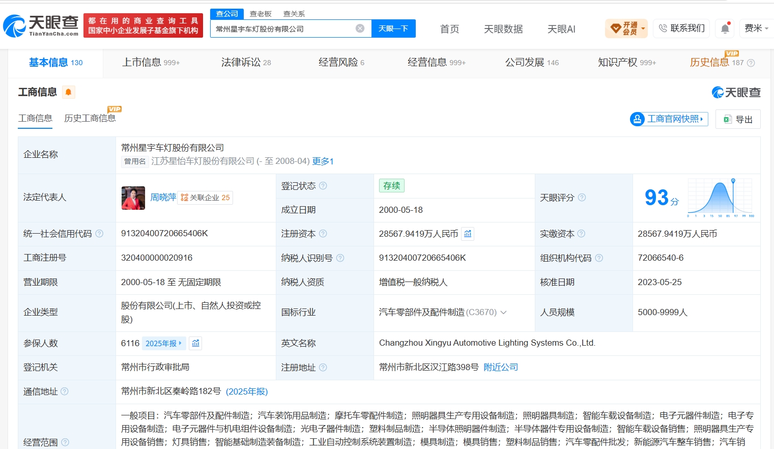
Task: Open help for 历史信息 tab
Action: 751,63
